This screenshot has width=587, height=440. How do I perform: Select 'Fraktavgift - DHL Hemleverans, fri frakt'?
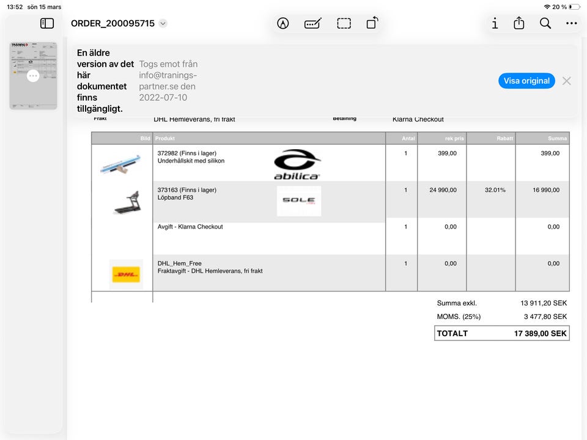(x=210, y=271)
